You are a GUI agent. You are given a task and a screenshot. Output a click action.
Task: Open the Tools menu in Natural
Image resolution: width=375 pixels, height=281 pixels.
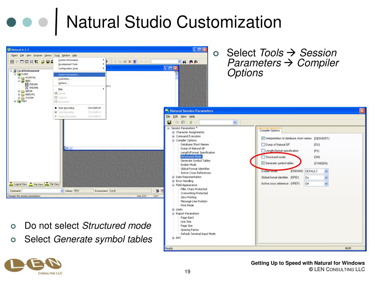pyautogui.click(x=57, y=56)
